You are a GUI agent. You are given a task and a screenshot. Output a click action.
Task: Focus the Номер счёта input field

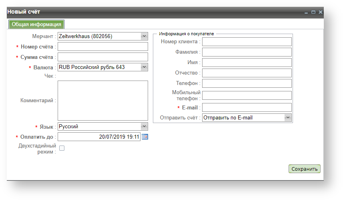click(x=103, y=47)
